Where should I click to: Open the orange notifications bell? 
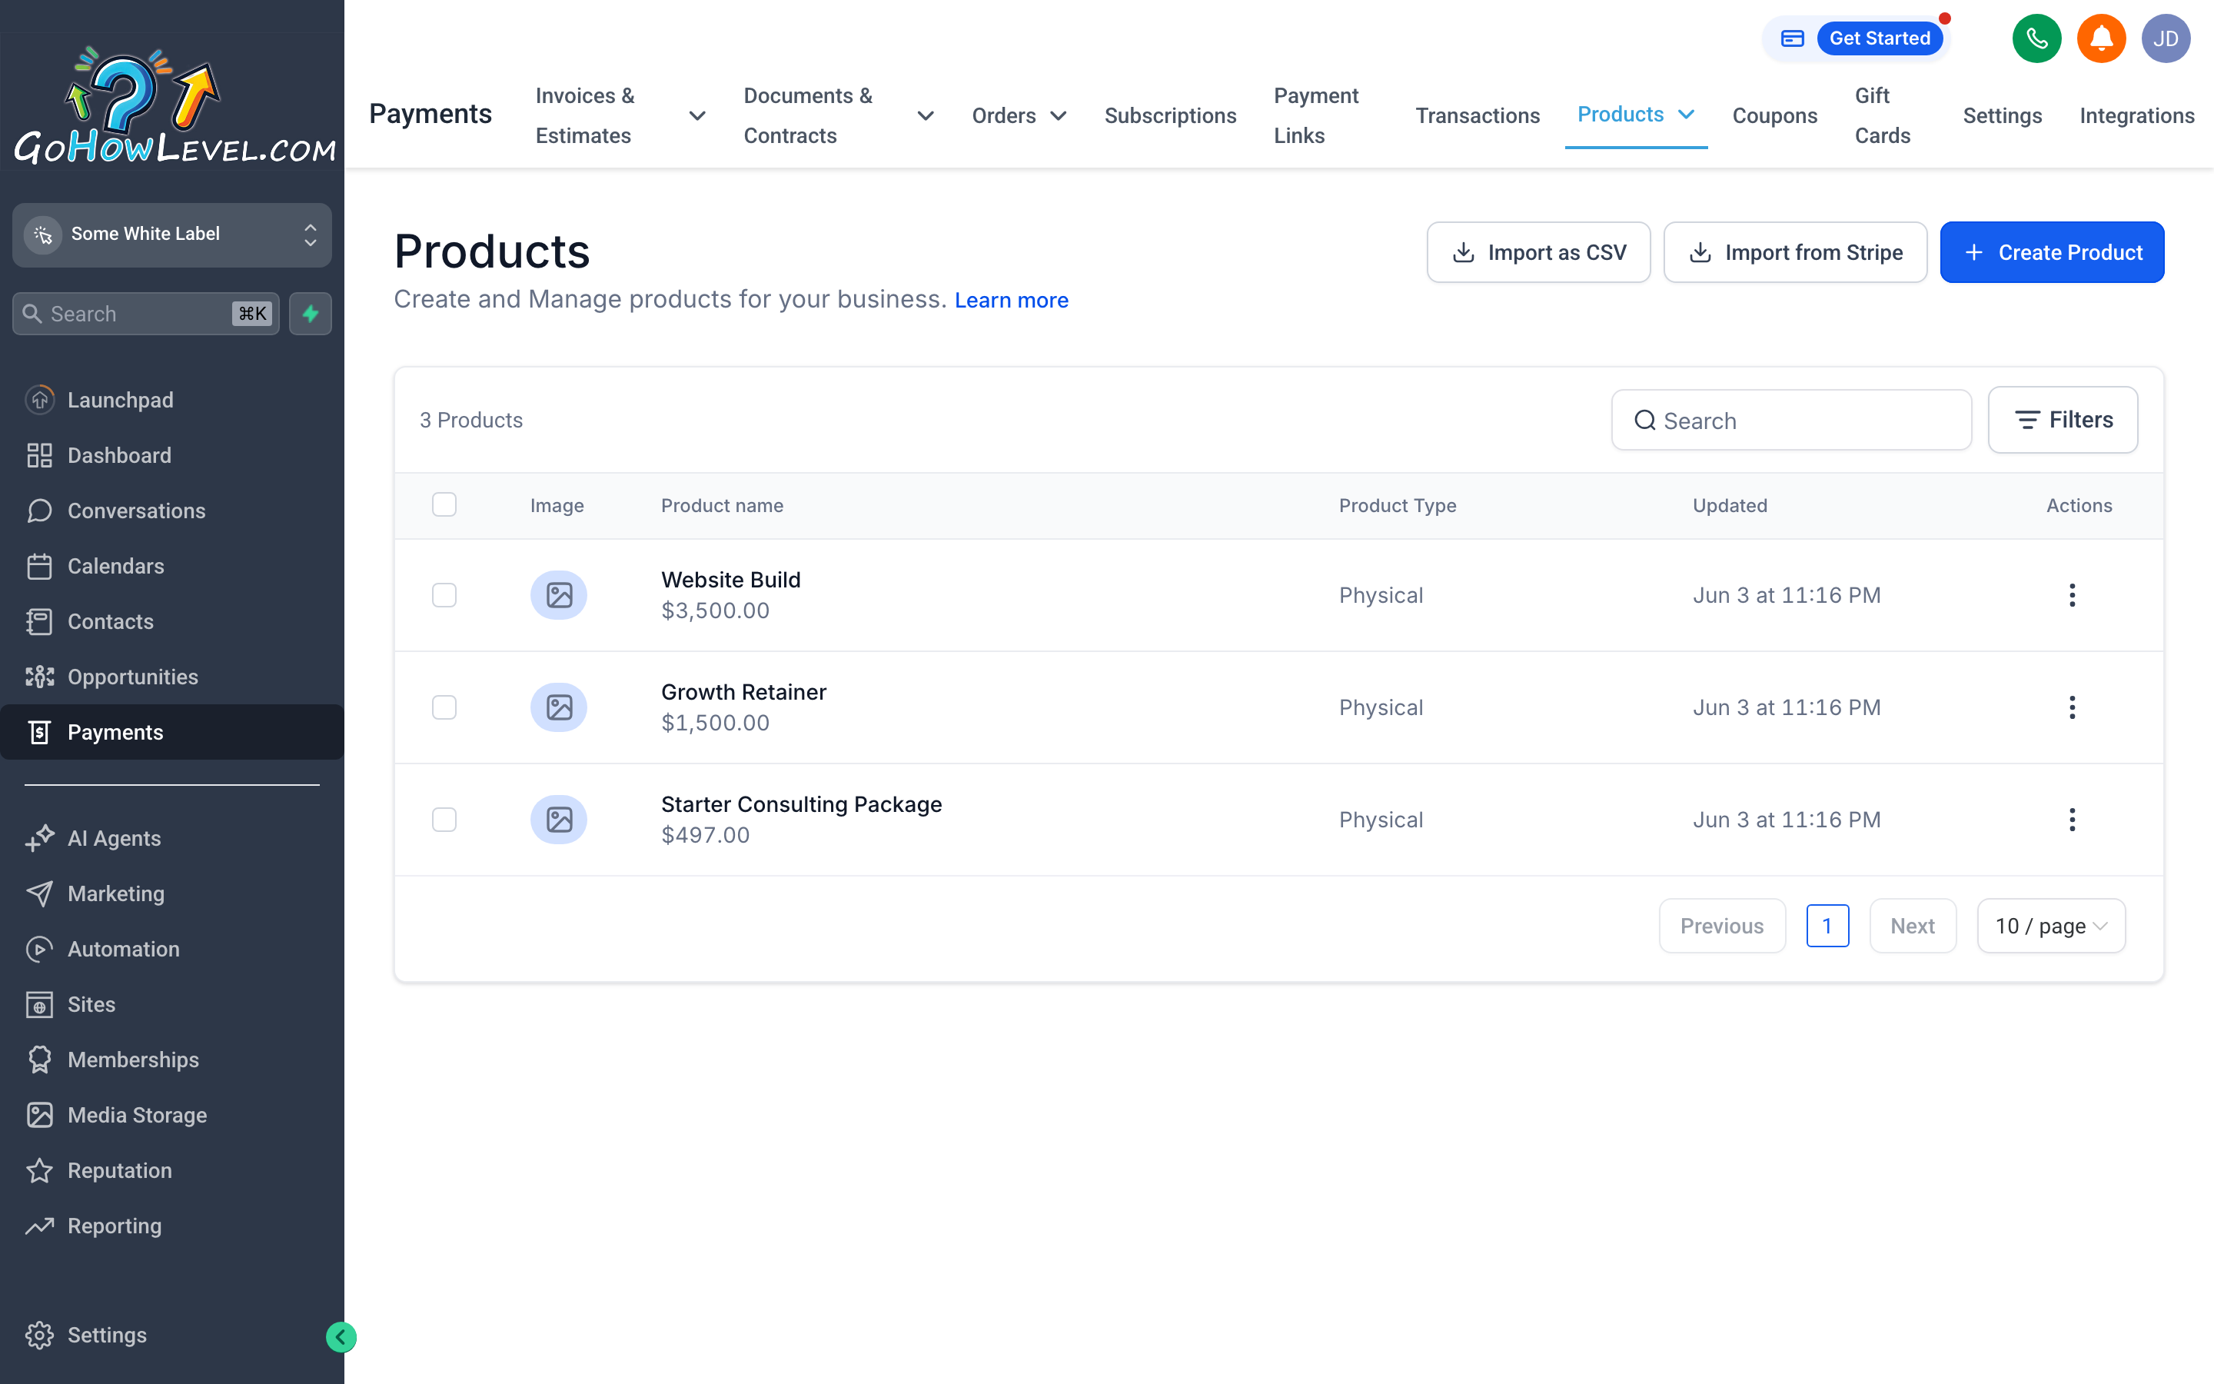click(2100, 38)
